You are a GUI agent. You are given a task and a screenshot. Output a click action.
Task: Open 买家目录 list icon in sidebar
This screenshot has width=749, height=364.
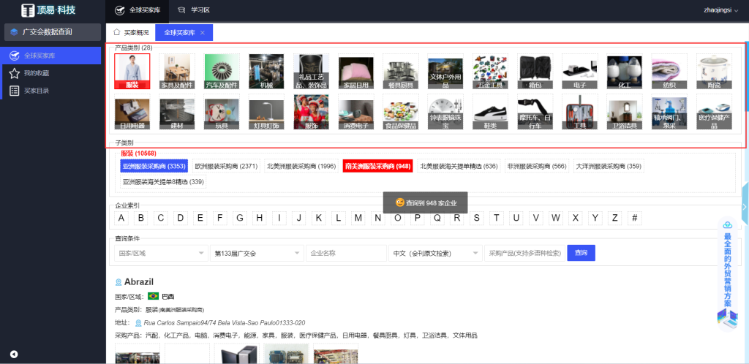pos(14,91)
